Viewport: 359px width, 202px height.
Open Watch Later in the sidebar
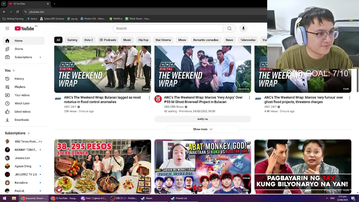tap(24, 103)
